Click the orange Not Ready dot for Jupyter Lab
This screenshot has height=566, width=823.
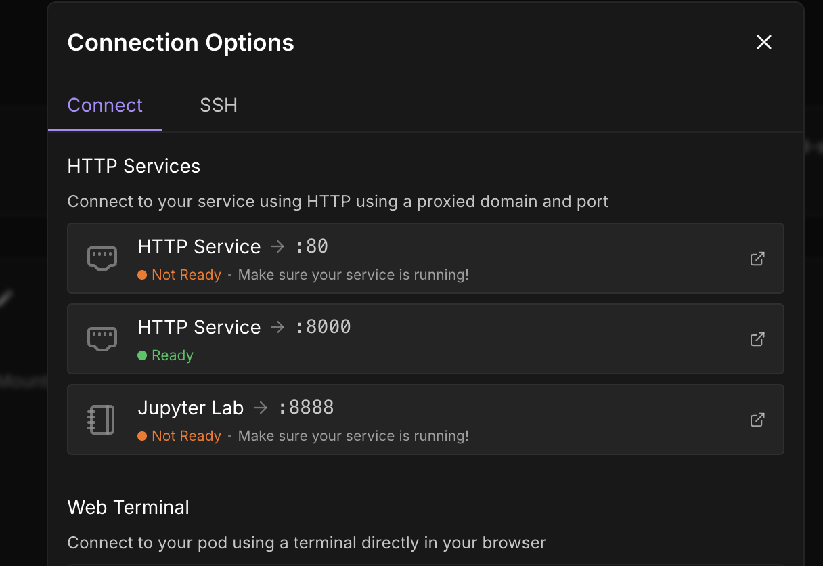pos(141,436)
